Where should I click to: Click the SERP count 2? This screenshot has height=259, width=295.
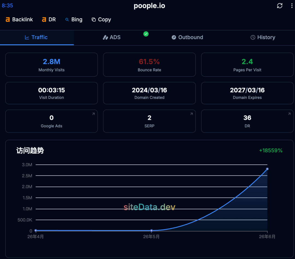(x=149, y=118)
